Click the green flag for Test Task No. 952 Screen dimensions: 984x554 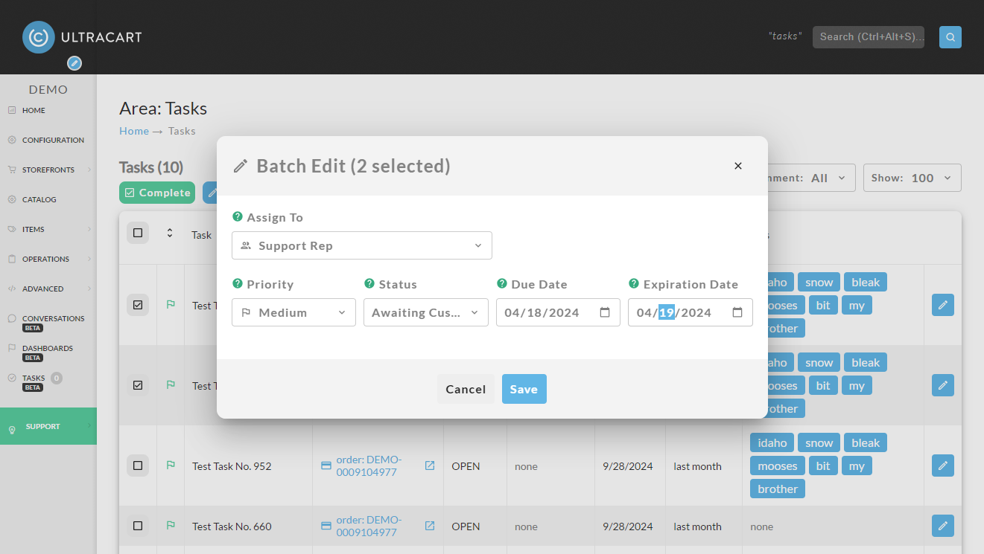(171, 466)
